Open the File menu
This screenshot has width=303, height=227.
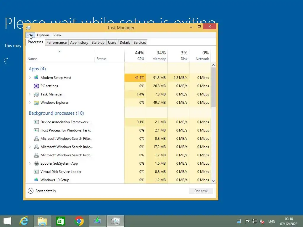30,35
